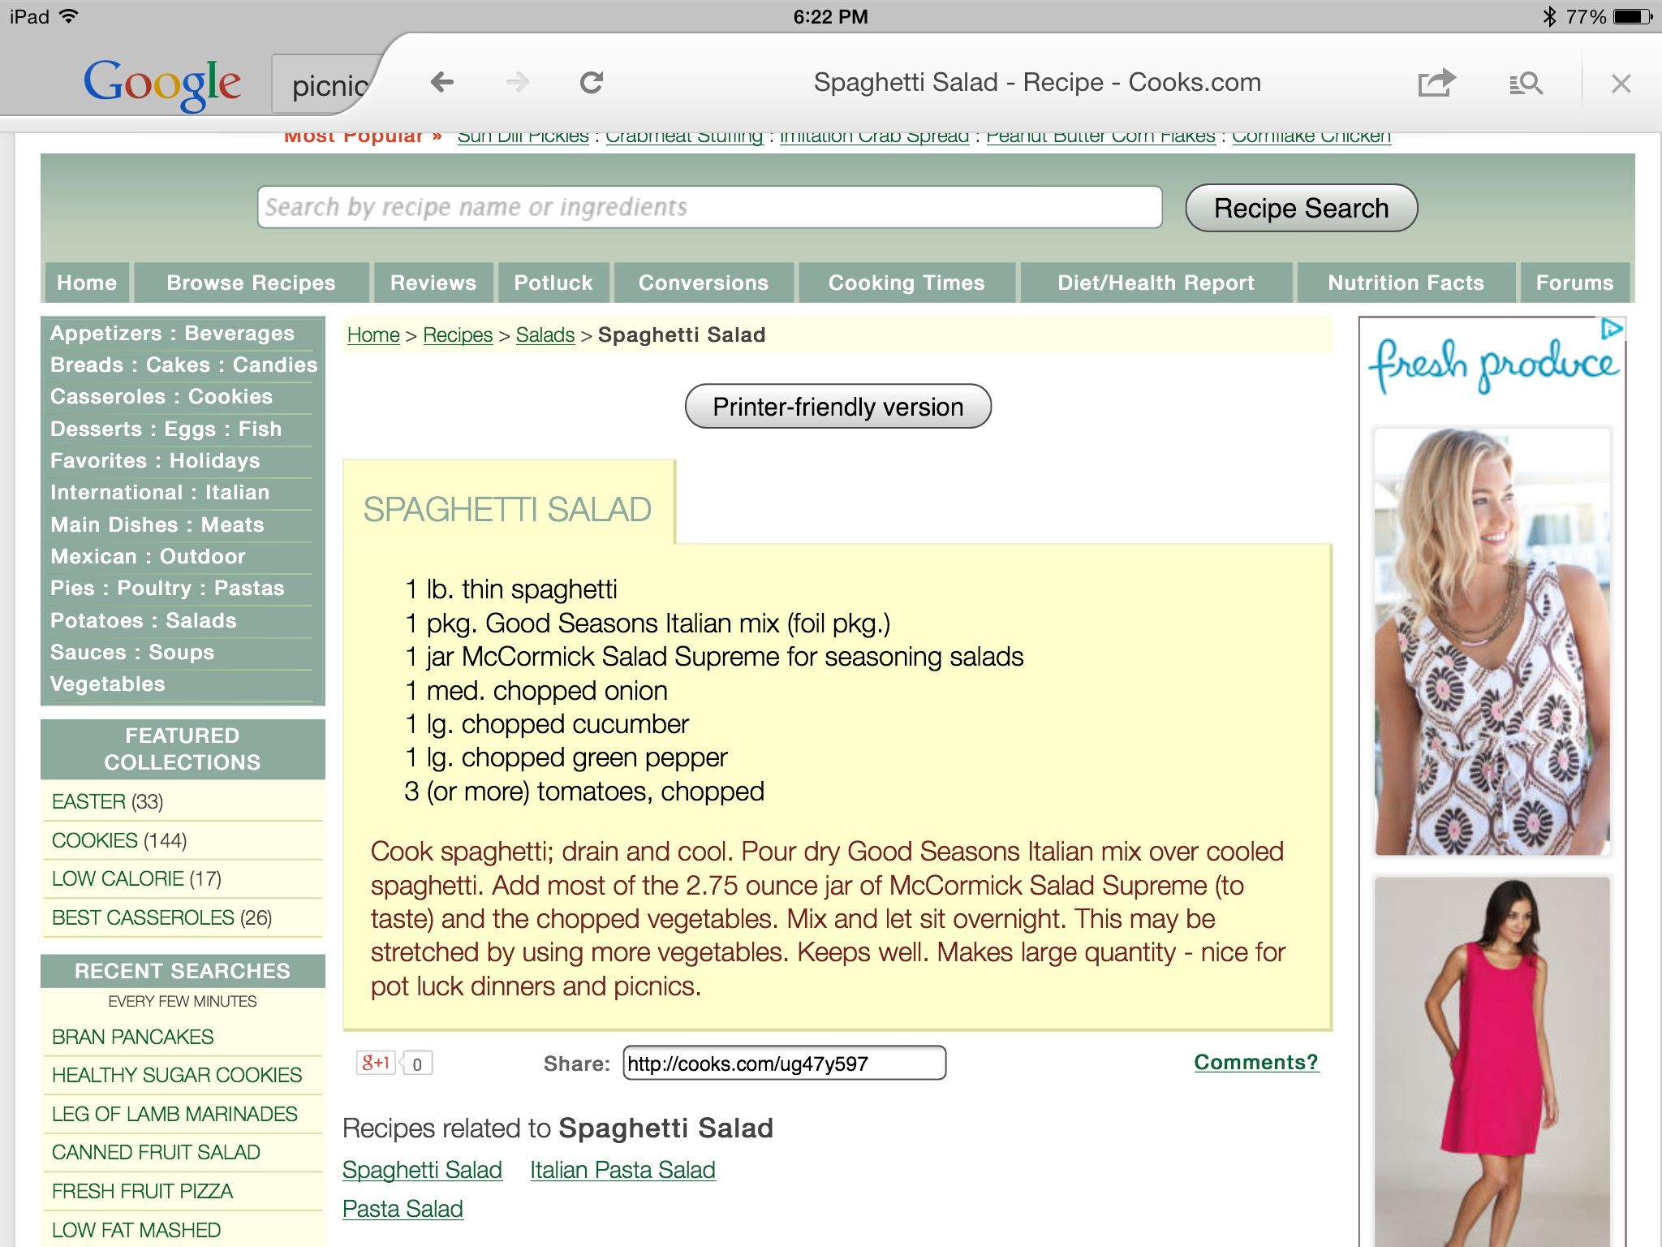Expand the EASTER featured collection
This screenshot has width=1662, height=1247.
coord(90,800)
